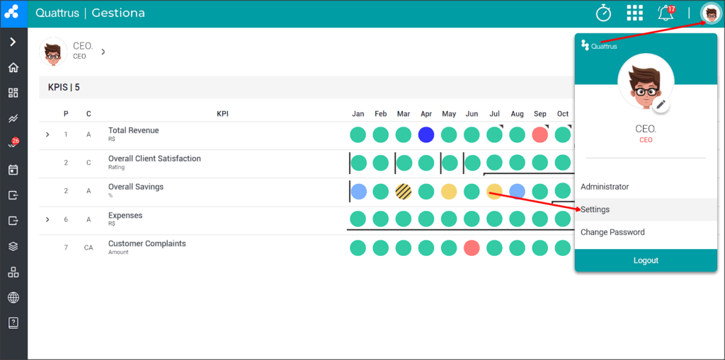The width and height of the screenshot is (725, 360).
Task: Click the Logout button
Action: pos(646,260)
